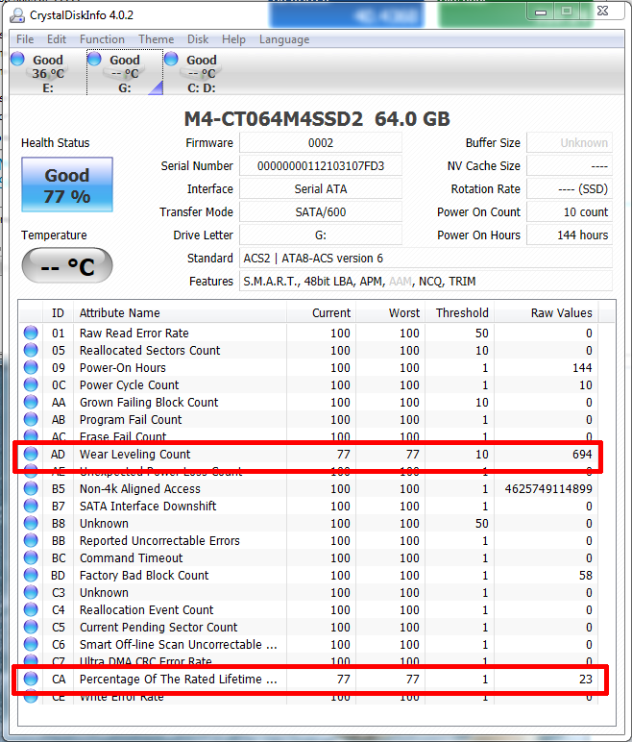The width and height of the screenshot is (632, 742).
Task: Open the Edit menu
Action: click(x=57, y=39)
